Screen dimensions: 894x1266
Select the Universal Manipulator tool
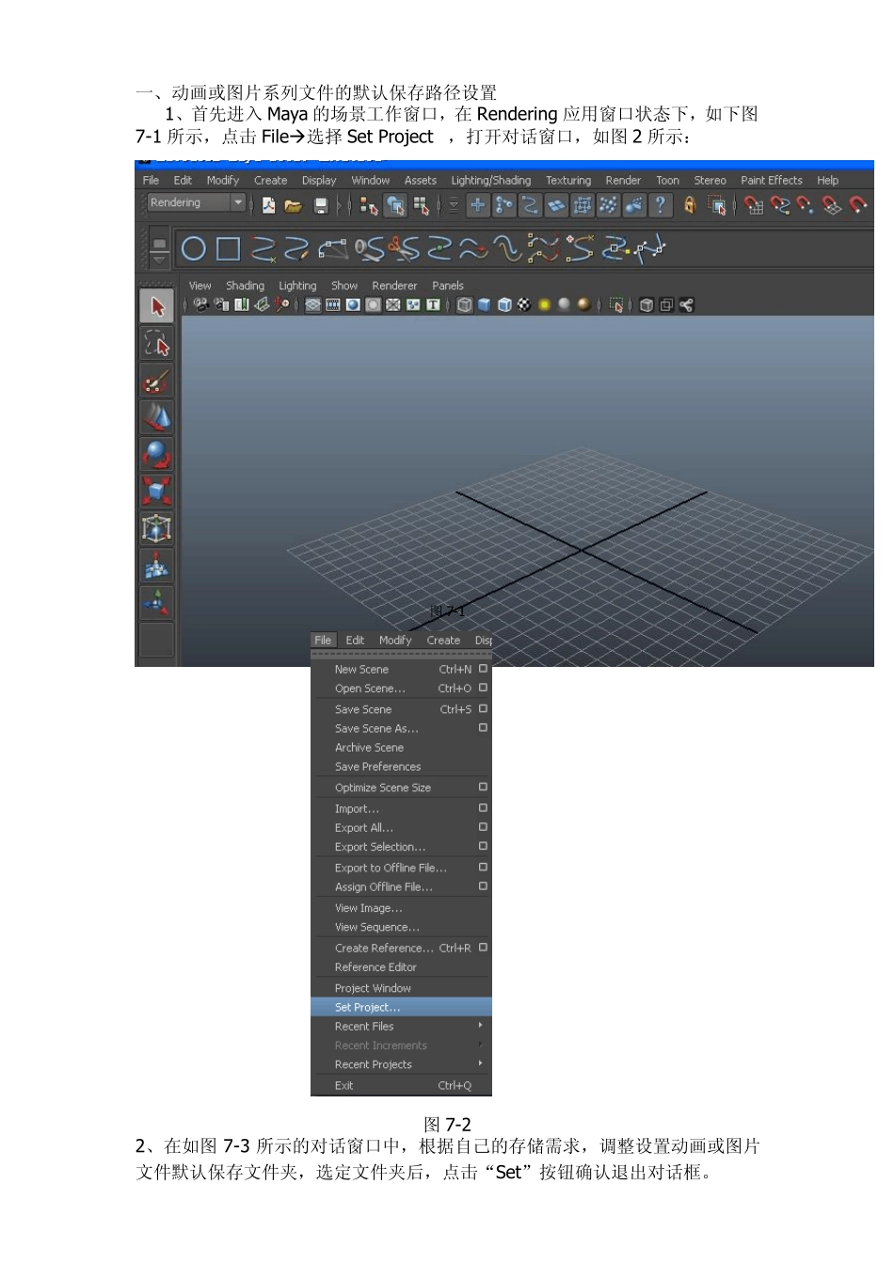[x=157, y=528]
